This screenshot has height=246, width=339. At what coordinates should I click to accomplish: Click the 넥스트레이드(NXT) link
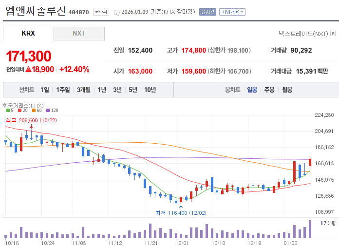point(303,34)
